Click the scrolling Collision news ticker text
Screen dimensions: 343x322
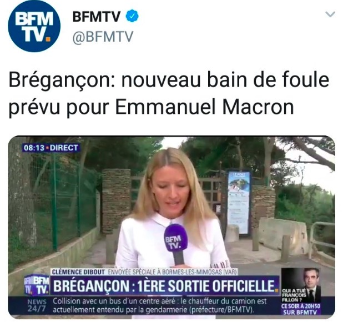(160, 305)
